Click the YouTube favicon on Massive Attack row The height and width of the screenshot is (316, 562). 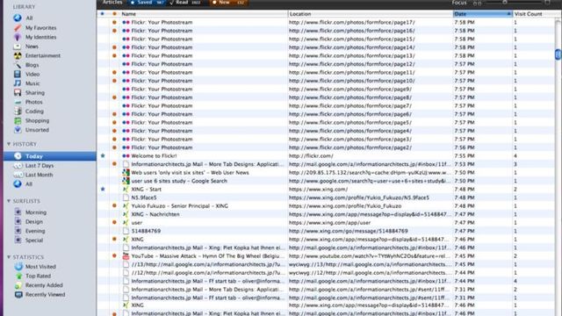[126, 256]
